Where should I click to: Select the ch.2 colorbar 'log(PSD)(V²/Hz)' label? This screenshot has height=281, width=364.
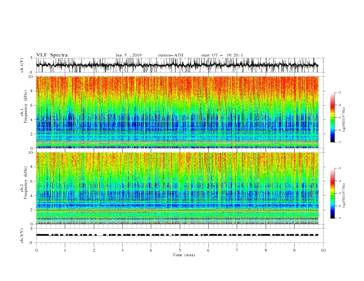point(344,196)
